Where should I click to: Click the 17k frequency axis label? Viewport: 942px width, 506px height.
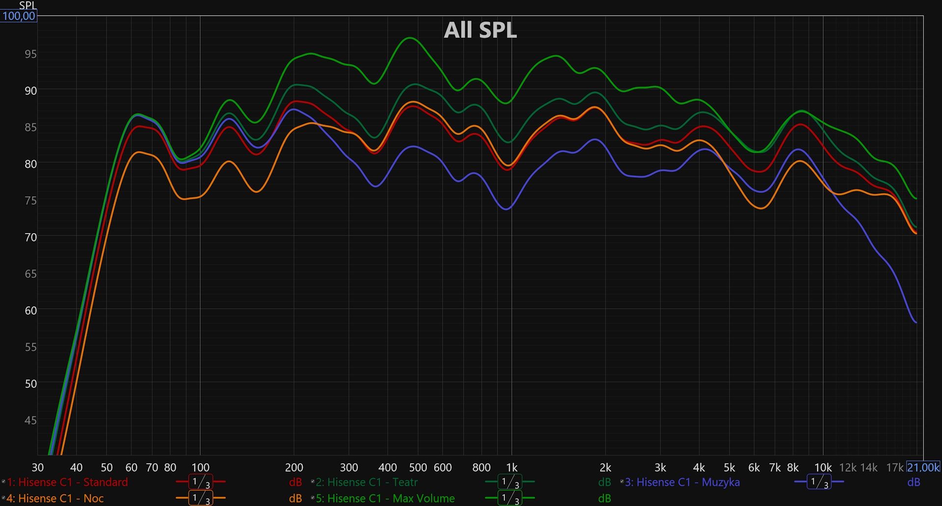[895, 467]
